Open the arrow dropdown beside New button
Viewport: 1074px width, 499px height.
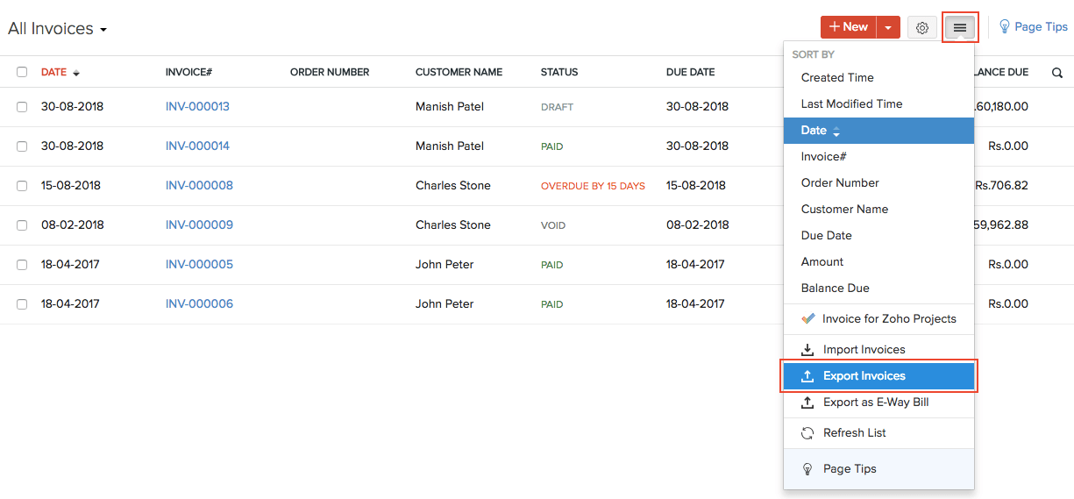click(888, 28)
